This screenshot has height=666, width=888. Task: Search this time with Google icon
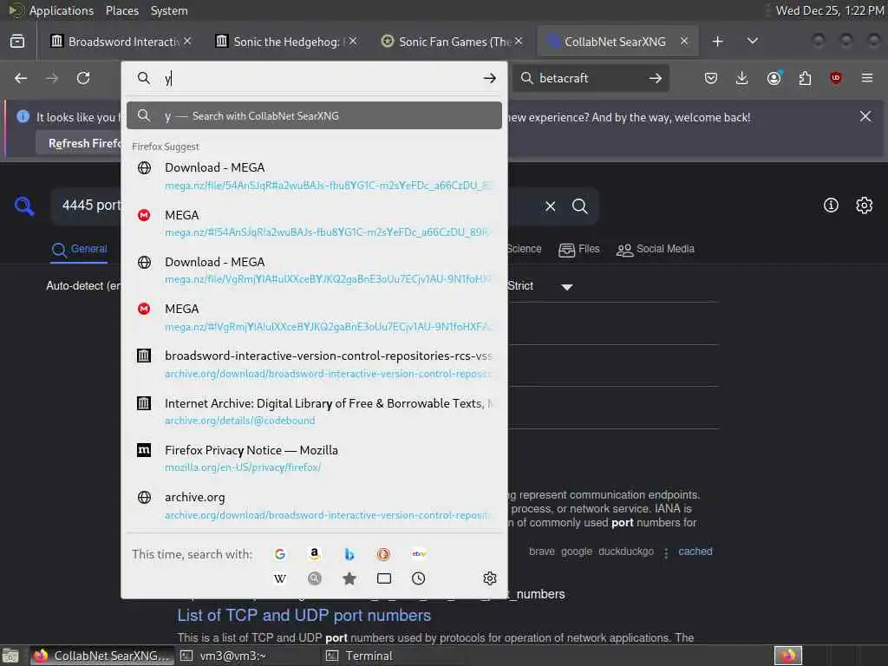[x=280, y=554]
